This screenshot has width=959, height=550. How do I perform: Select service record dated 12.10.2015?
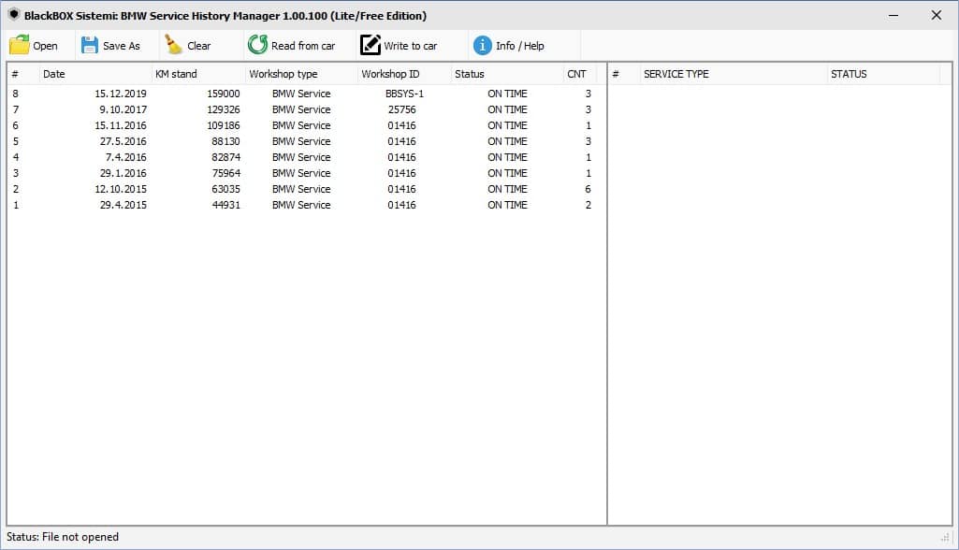(121, 189)
